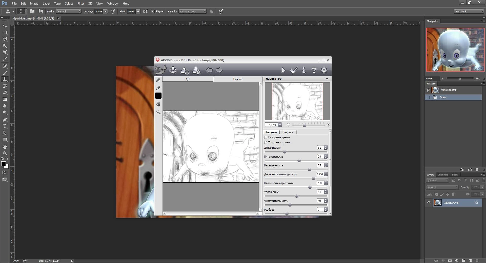Select the Gradient tool
Image resolution: width=486 pixels, height=263 pixels.
pyautogui.click(x=5, y=99)
